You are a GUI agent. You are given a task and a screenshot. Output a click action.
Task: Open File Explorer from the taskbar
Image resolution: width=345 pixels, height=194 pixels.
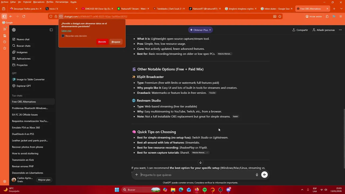[x=173, y=190]
